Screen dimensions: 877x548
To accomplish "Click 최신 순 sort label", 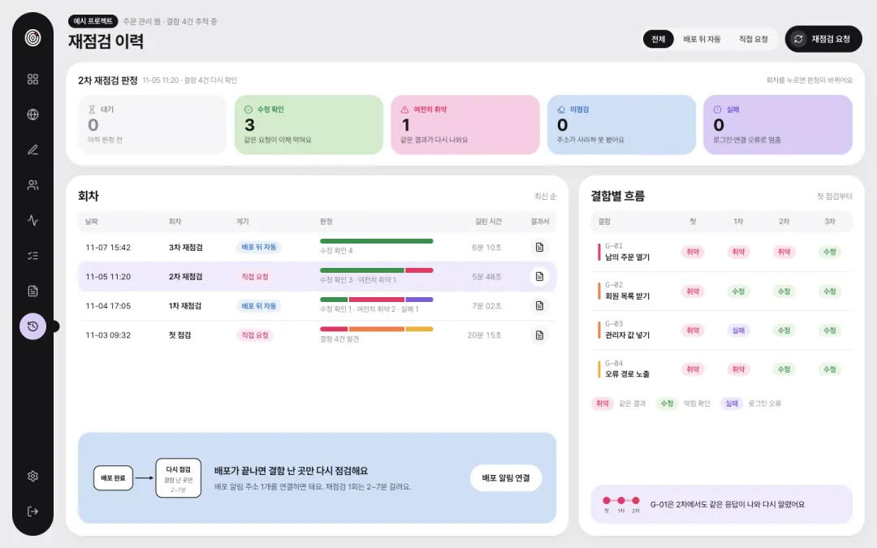I will click(x=546, y=196).
